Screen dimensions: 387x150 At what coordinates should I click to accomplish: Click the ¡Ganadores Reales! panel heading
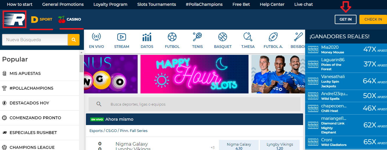pos(339,37)
